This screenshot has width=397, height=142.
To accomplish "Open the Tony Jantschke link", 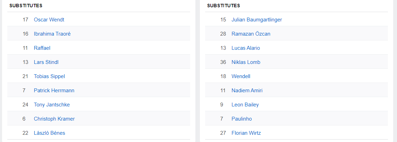I will click(x=52, y=105).
